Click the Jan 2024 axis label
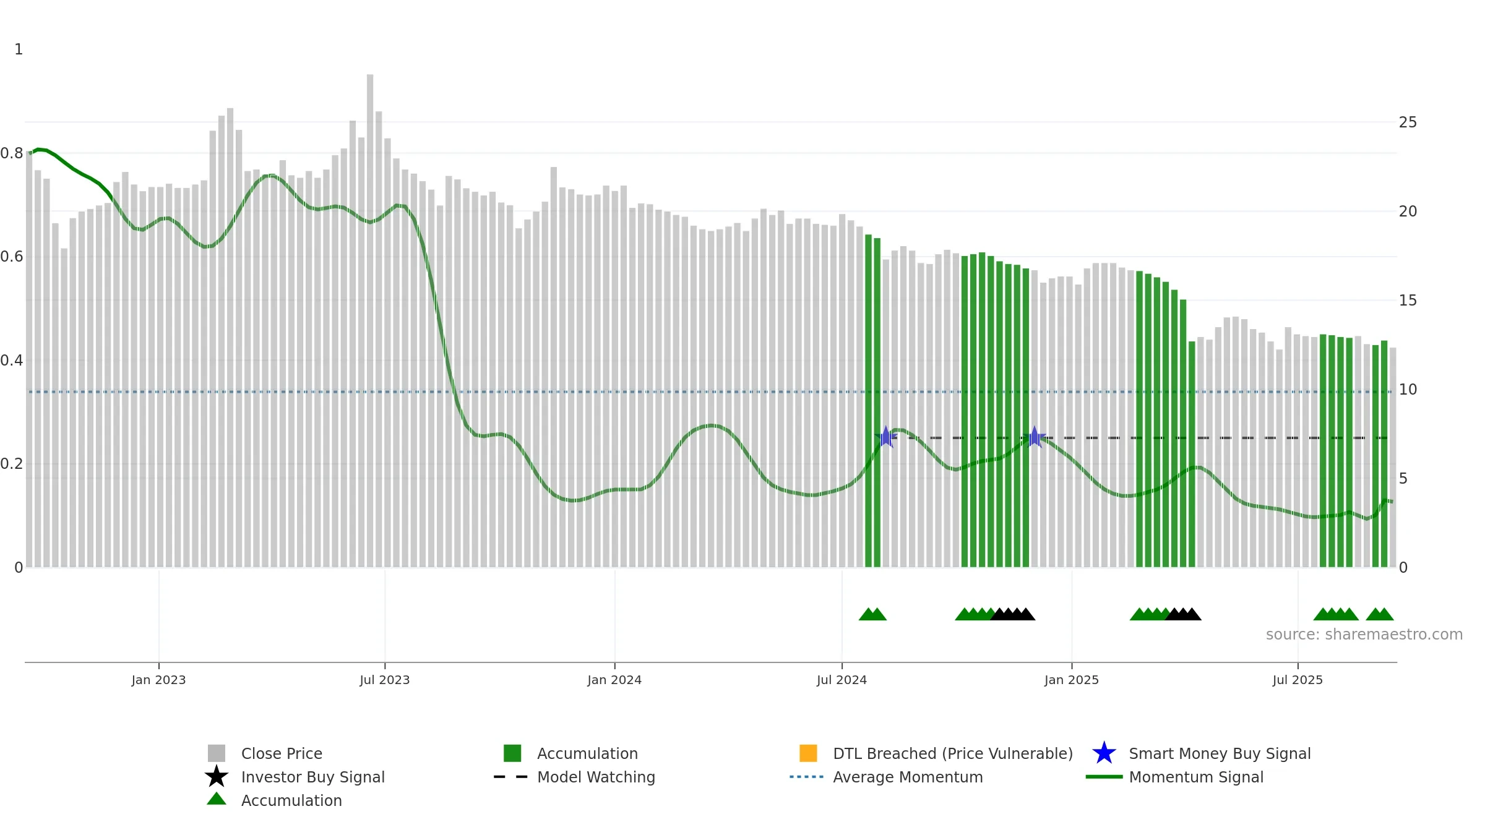 point(614,680)
